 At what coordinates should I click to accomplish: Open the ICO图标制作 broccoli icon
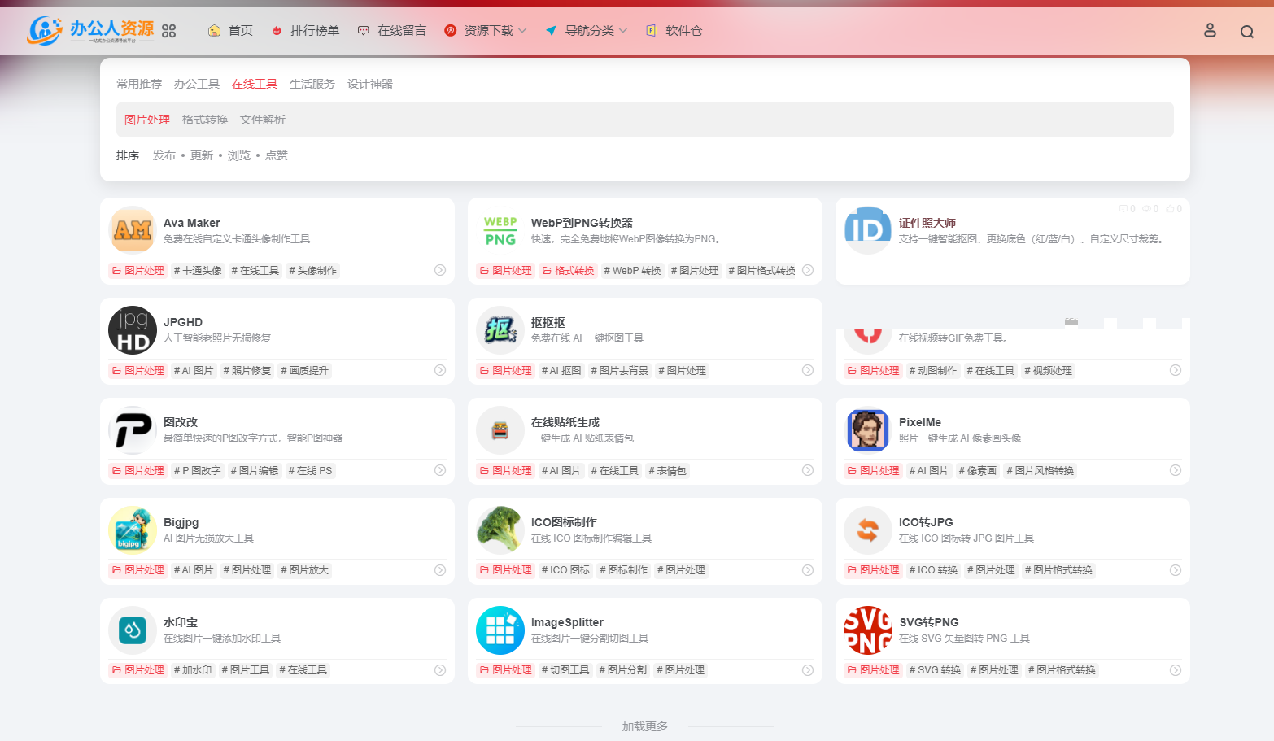click(500, 530)
